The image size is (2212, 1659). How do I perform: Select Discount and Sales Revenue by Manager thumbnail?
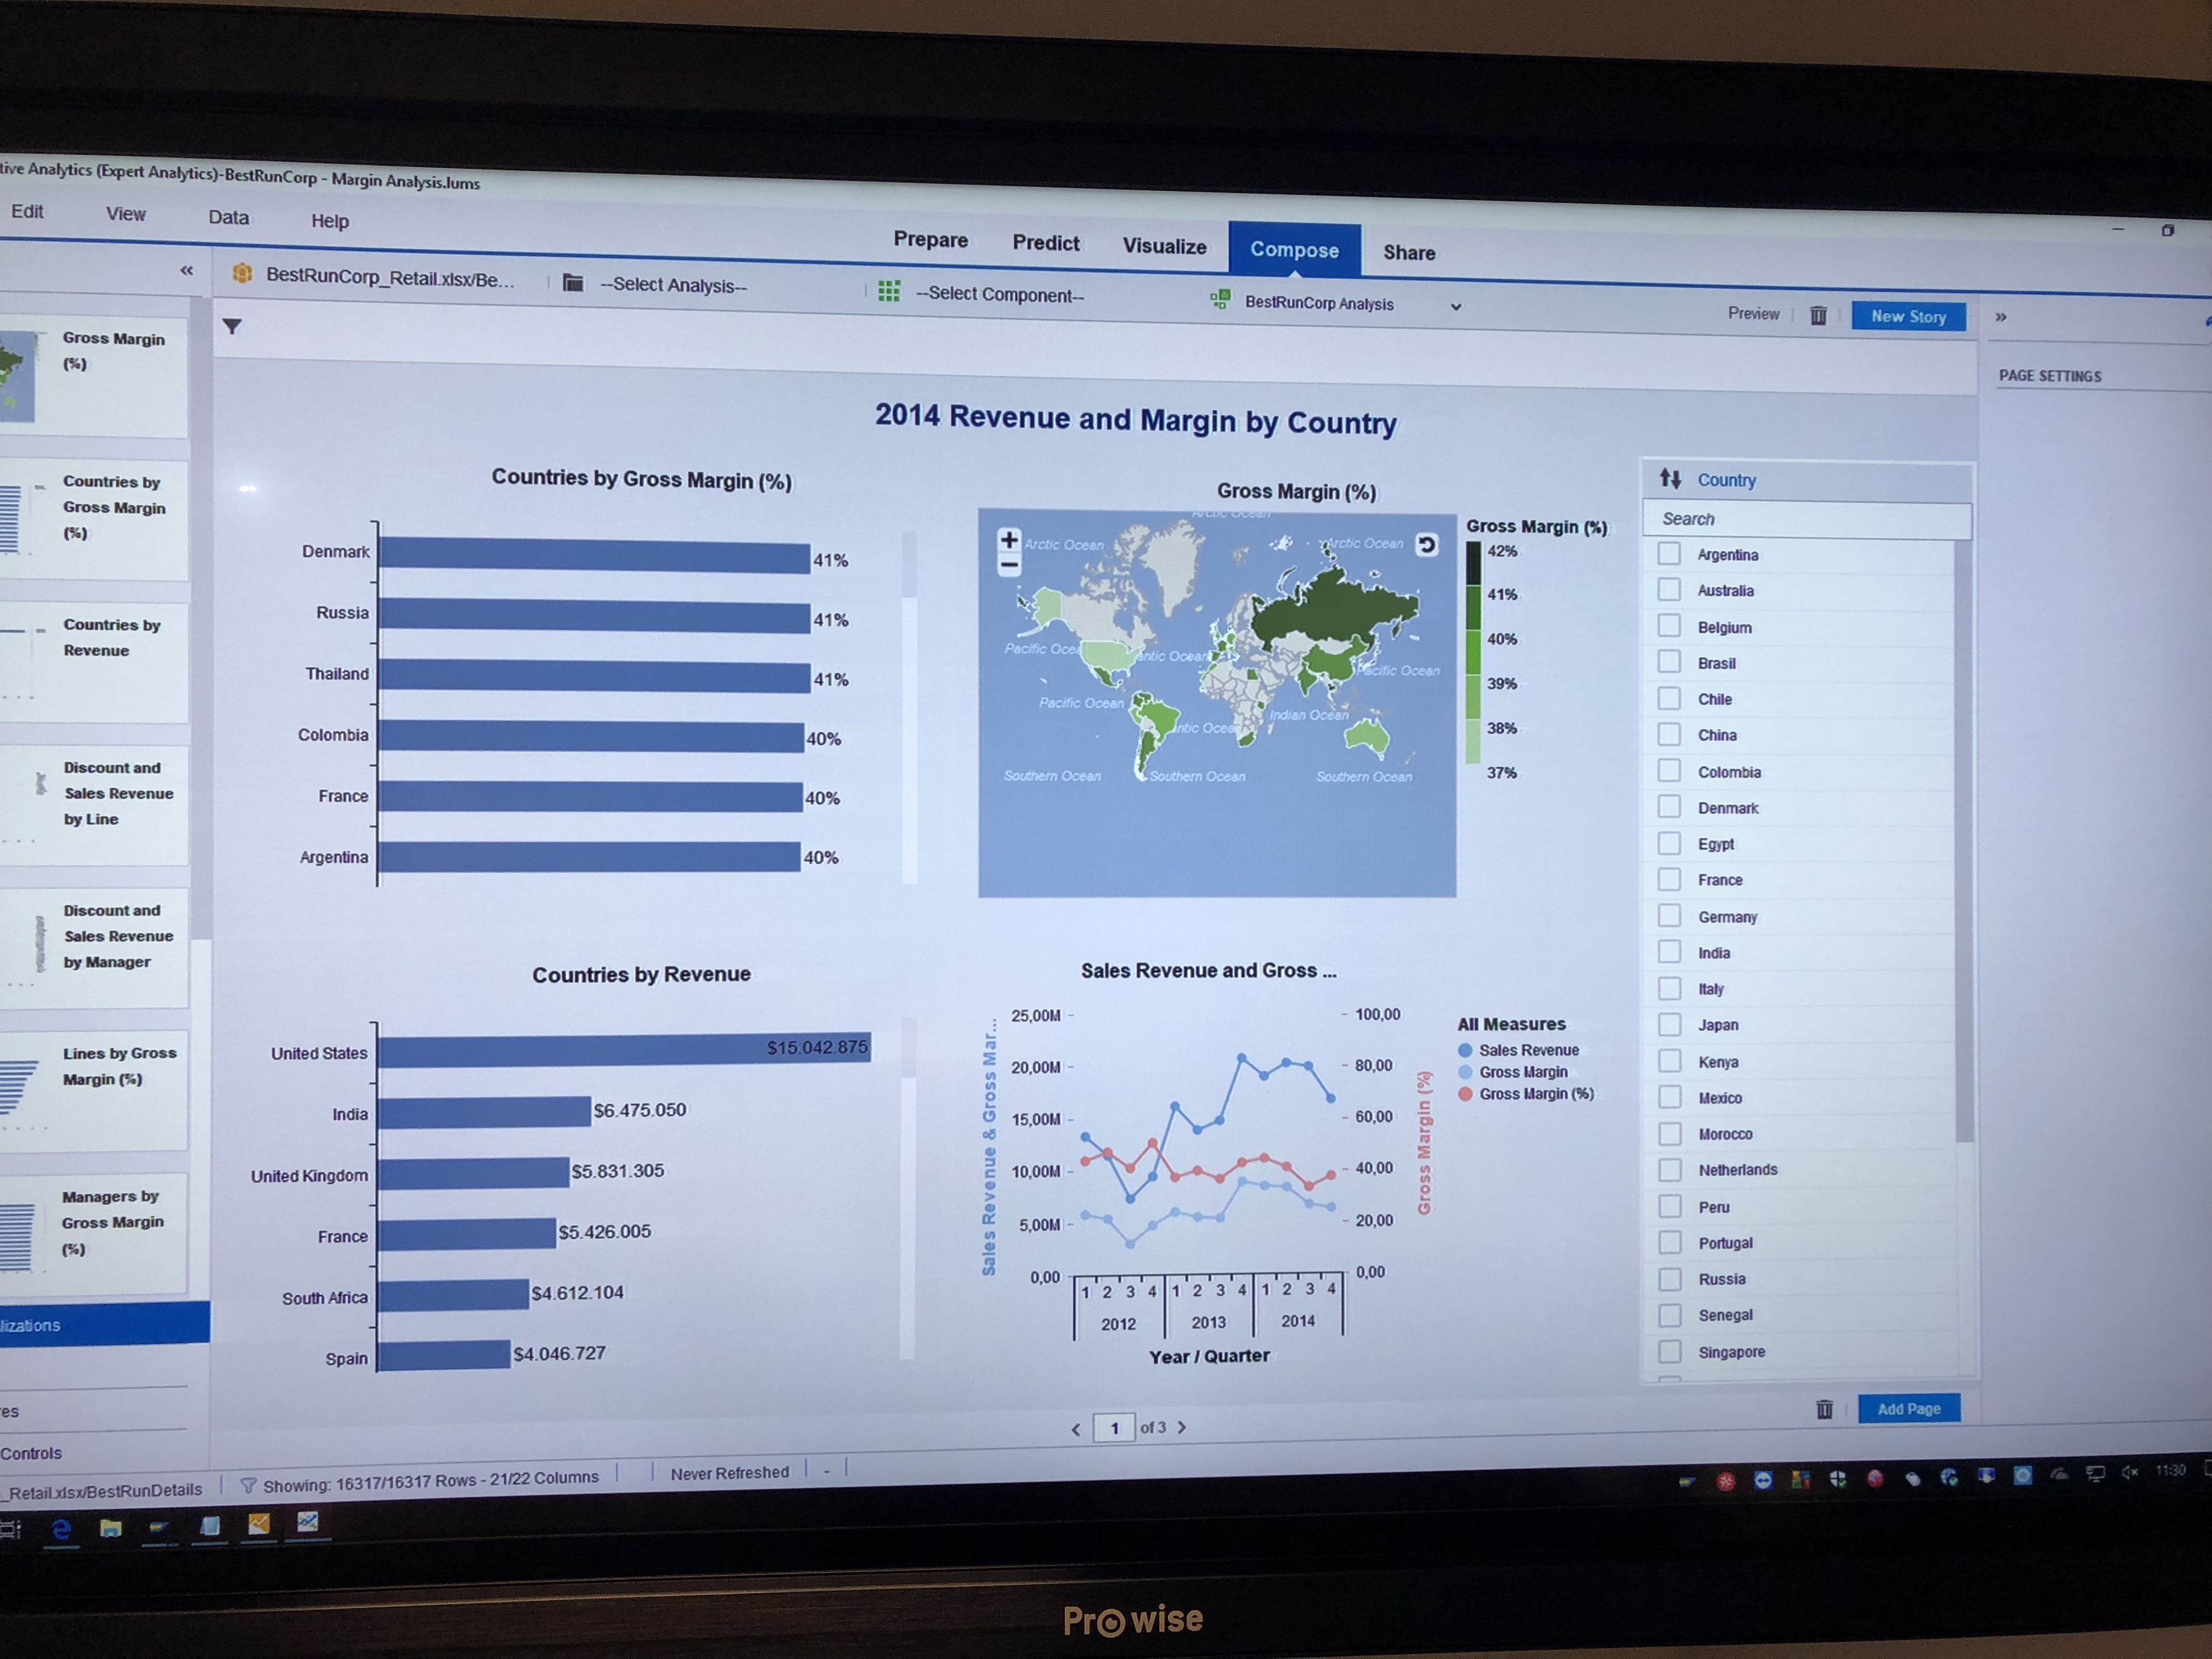coord(95,948)
